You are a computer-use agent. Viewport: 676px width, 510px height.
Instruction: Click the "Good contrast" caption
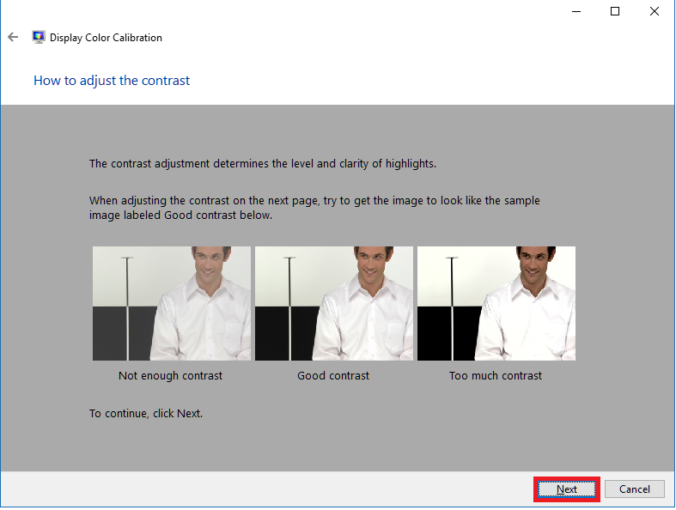pos(333,376)
